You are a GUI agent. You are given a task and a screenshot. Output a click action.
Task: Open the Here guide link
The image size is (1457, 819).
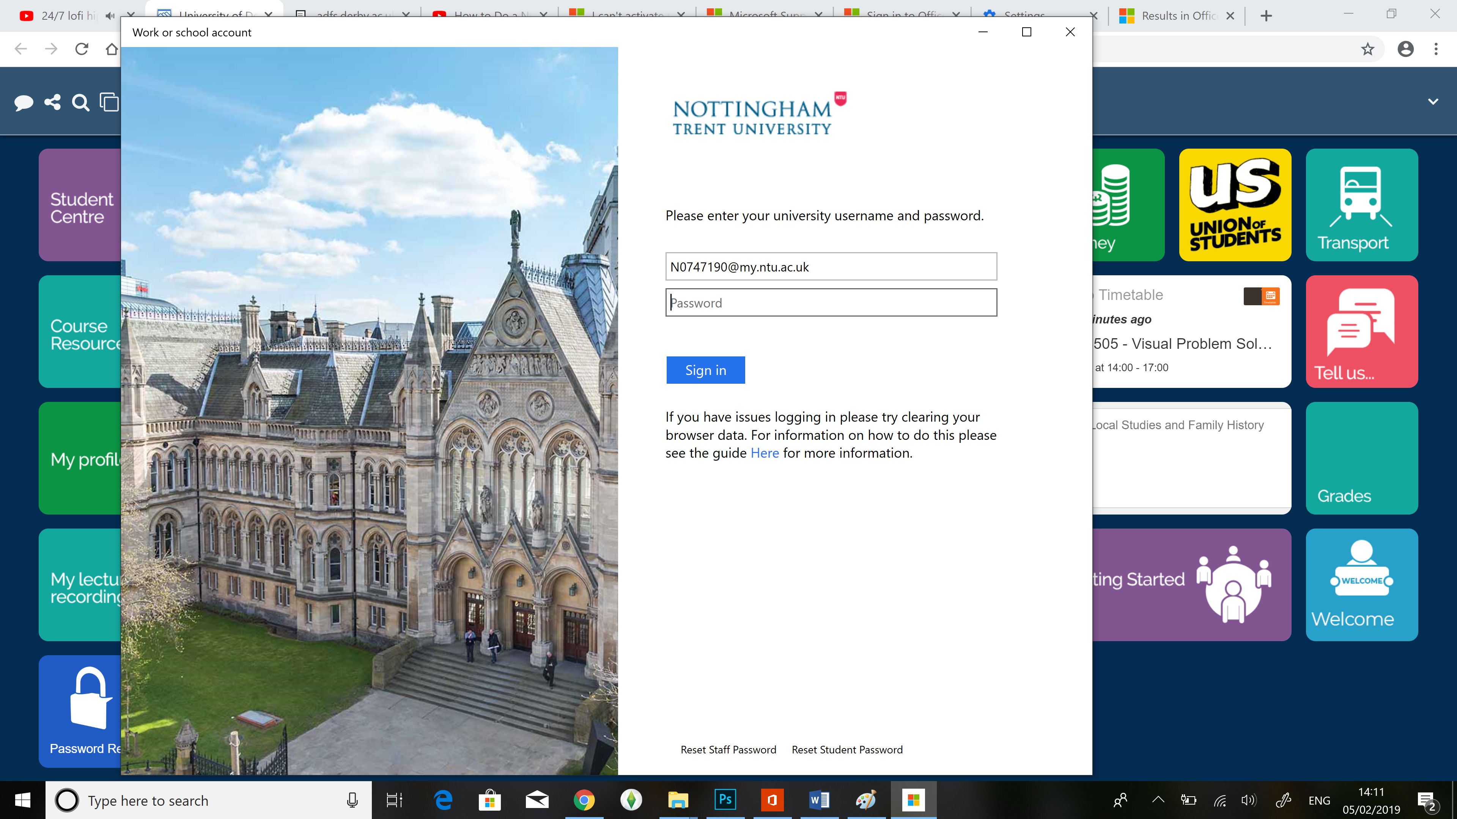(x=764, y=453)
